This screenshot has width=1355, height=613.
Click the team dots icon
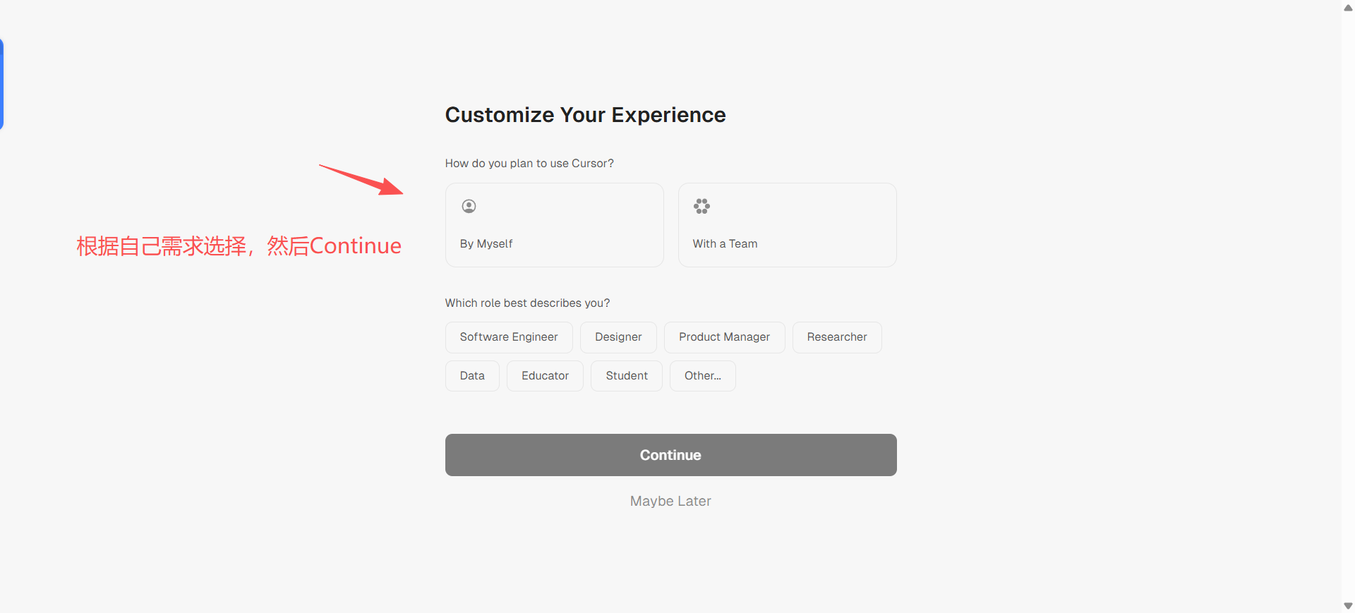tap(701, 206)
